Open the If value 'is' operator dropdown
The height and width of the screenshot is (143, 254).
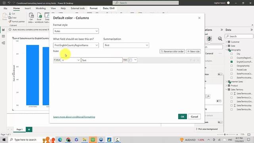[x=71, y=60]
